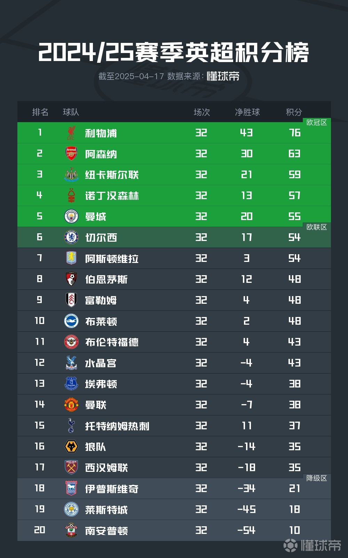Click the Chelsea club crest
This screenshot has width=348, height=558.
[71, 237]
